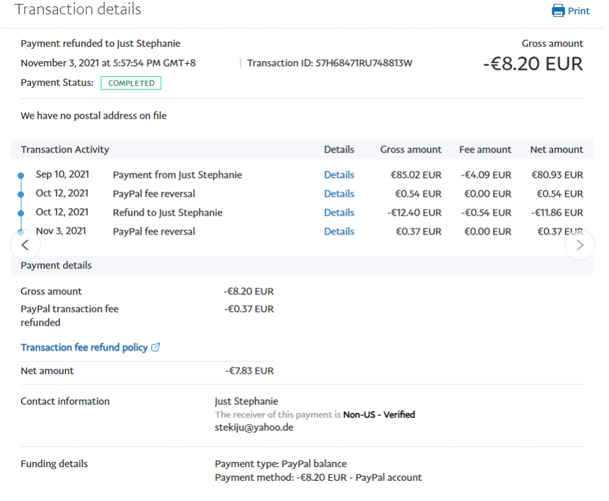The height and width of the screenshot is (501, 609).
Task: Click the COMPLETED payment status badge
Action: (131, 83)
